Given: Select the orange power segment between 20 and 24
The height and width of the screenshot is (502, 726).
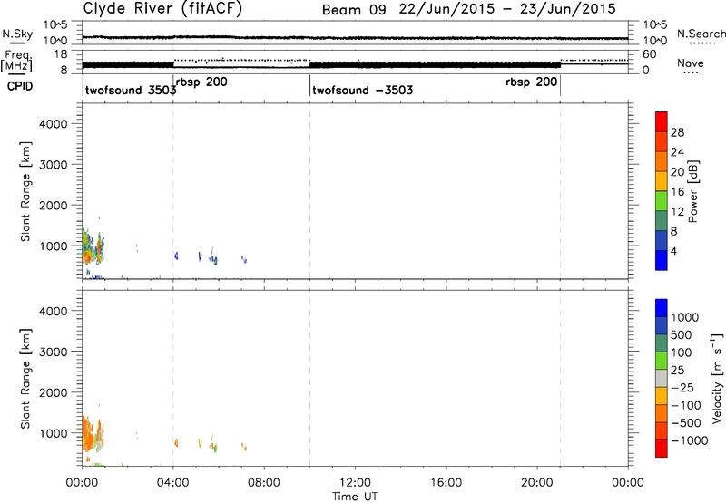Looking at the screenshot, I should pyautogui.click(x=662, y=161).
